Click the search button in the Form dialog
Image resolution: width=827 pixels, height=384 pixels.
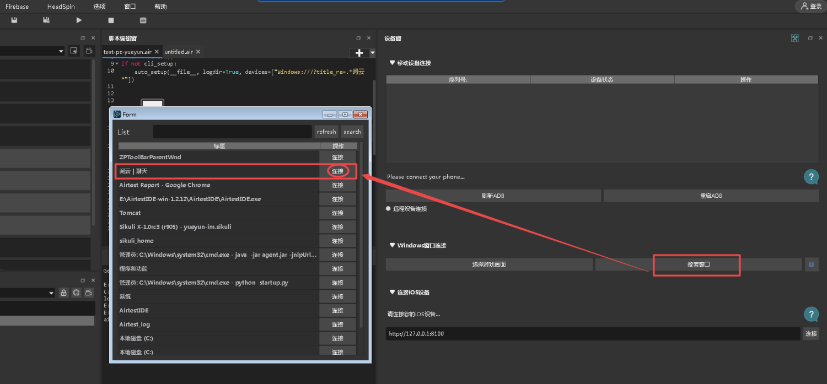pos(352,132)
